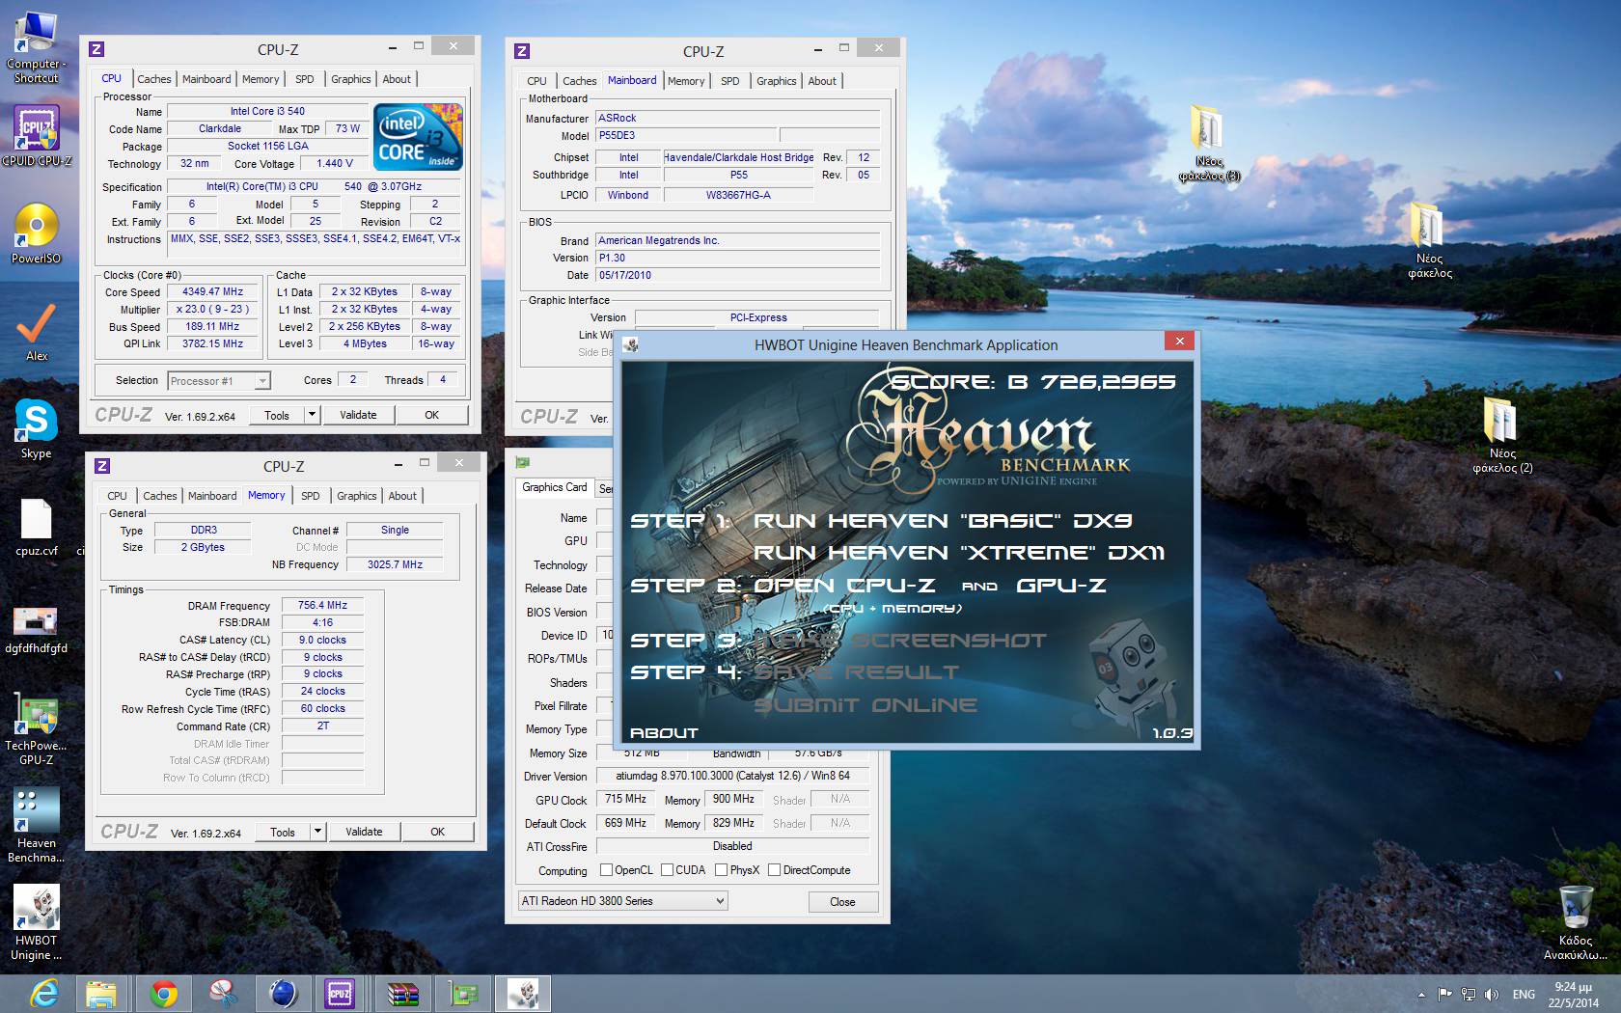
Task: Select the cpuz.cvf file on desktop
Action: click(37, 528)
